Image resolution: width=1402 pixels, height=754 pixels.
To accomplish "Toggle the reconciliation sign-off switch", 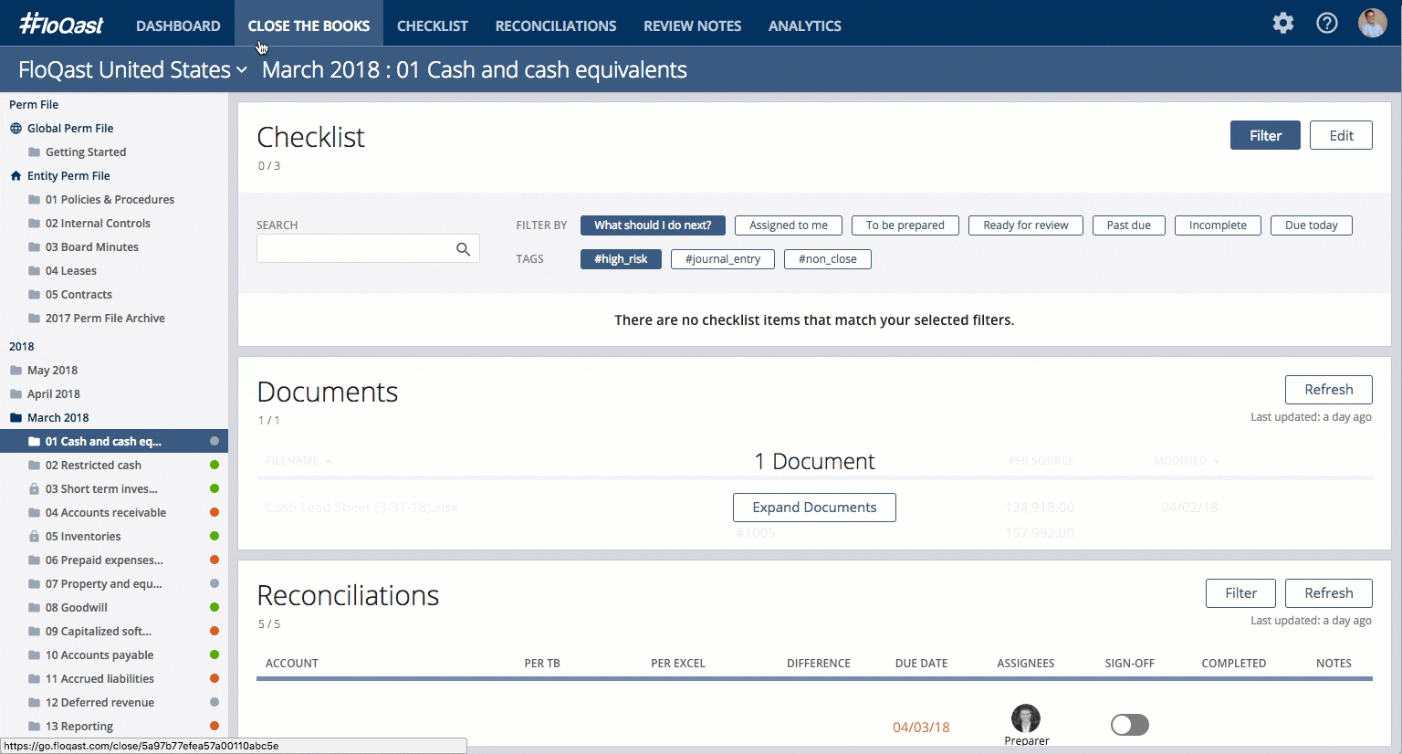I will pos(1129,725).
